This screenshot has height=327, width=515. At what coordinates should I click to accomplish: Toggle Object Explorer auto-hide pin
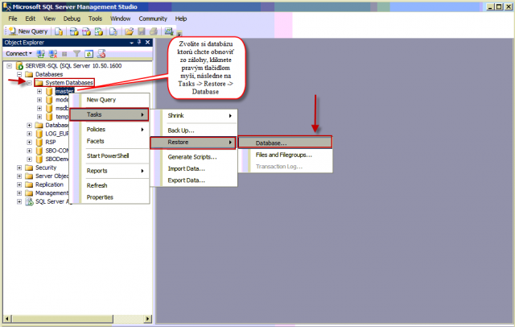pos(139,43)
